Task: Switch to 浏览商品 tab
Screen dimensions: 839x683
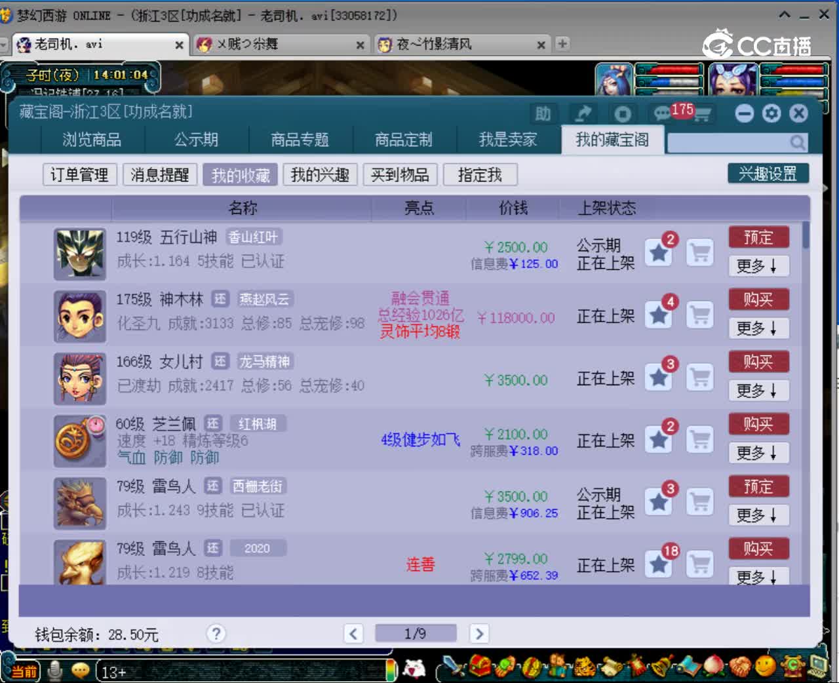Action: tap(92, 140)
